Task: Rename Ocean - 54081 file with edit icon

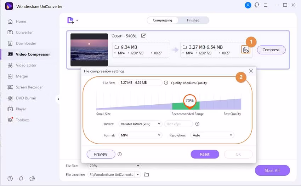Action: pos(143,36)
